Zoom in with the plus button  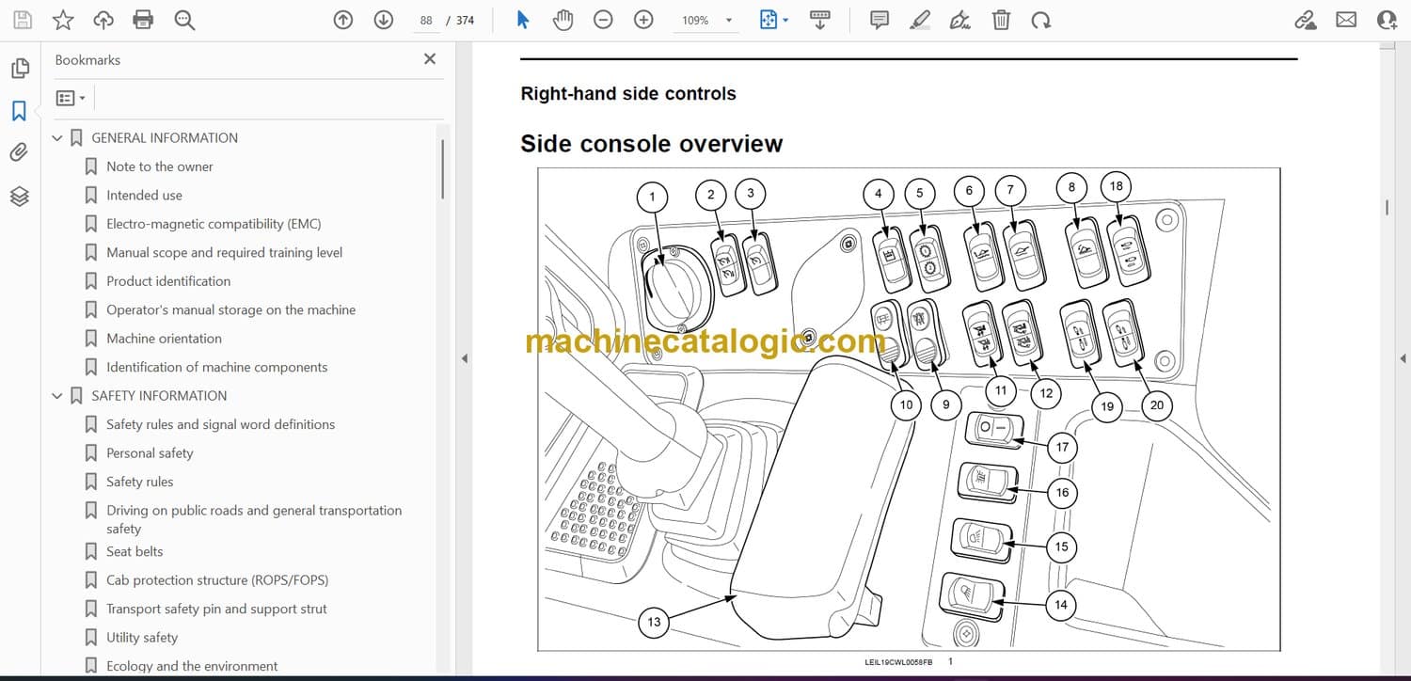tap(643, 20)
